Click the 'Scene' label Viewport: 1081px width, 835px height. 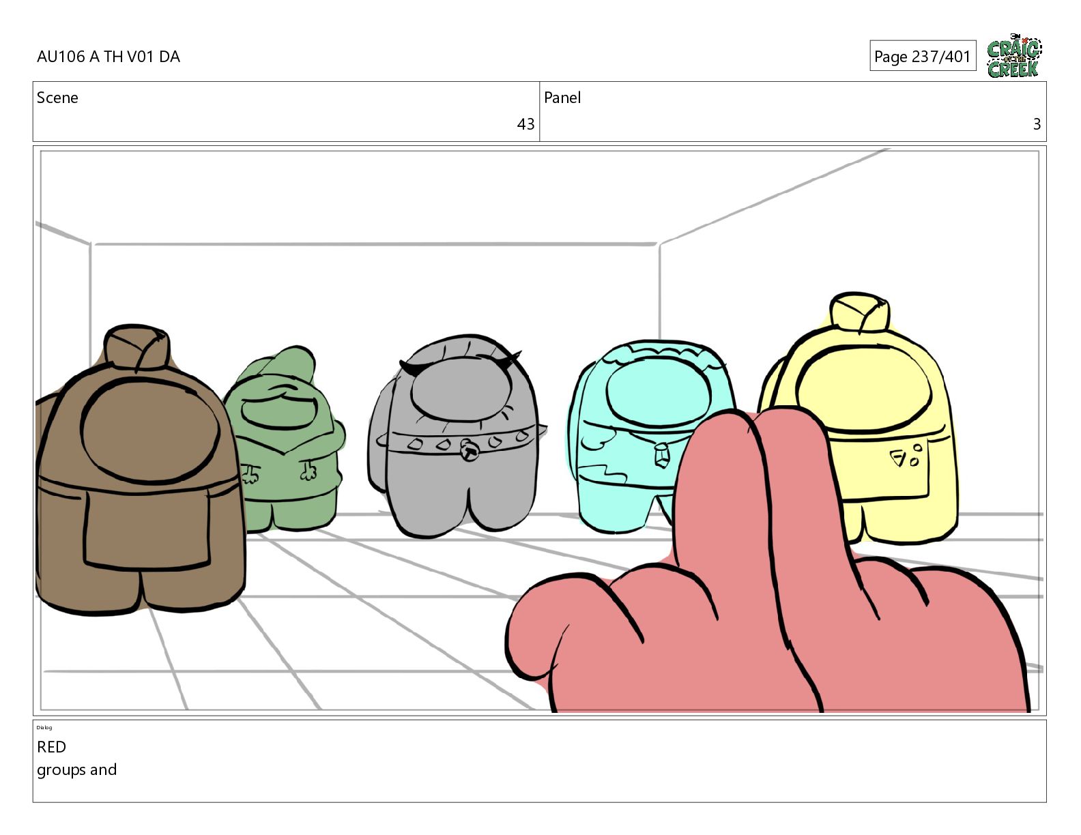click(57, 98)
